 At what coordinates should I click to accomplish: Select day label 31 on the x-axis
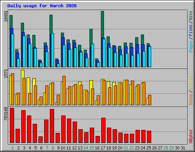click(183, 148)
